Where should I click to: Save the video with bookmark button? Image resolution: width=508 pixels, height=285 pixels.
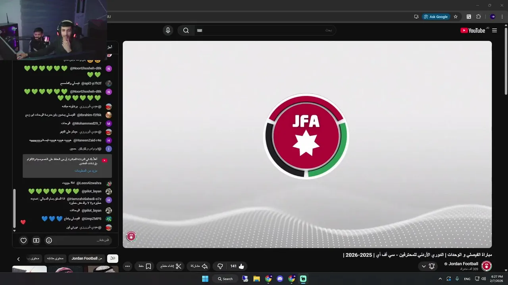(144, 266)
